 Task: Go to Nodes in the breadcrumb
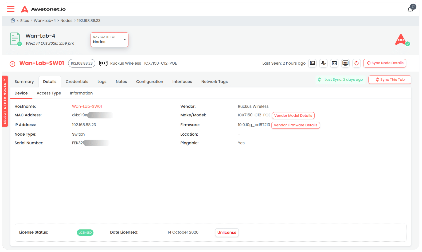pyautogui.click(x=66, y=21)
